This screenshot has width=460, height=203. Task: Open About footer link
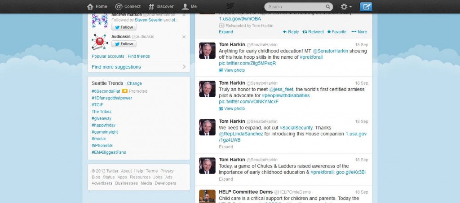pyautogui.click(x=126, y=171)
